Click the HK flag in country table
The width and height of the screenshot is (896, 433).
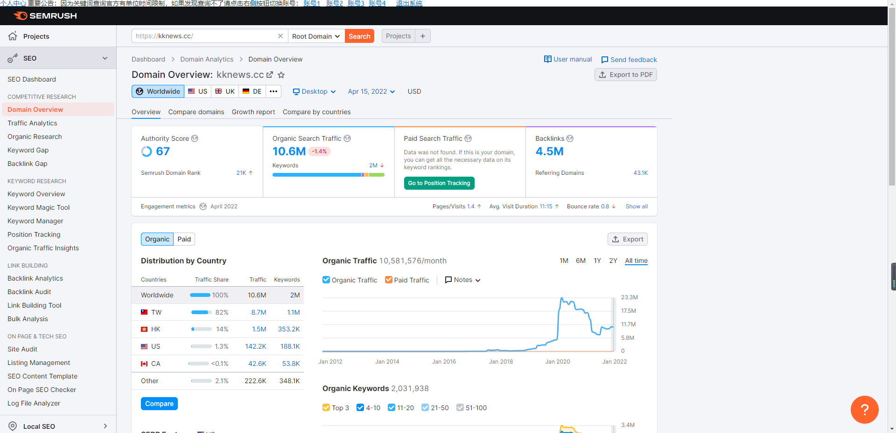click(x=144, y=329)
